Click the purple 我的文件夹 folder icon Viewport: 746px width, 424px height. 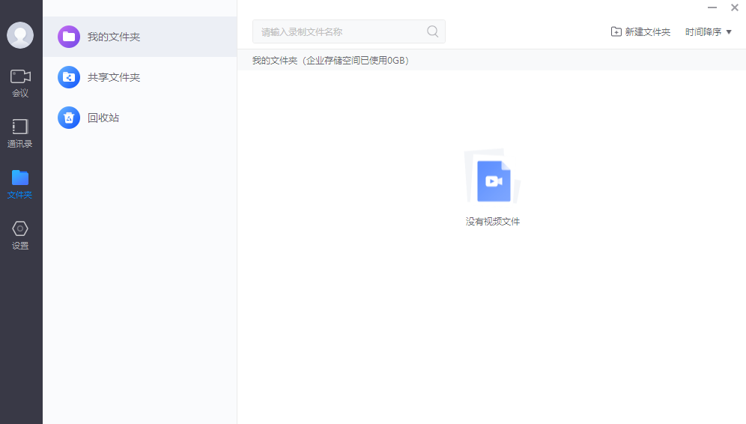[69, 37]
